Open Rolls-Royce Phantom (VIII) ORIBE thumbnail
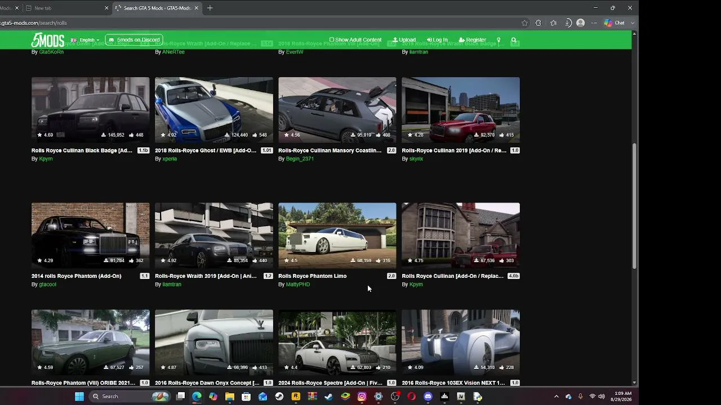This screenshot has width=721, height=405. click(x=91, y=342)
